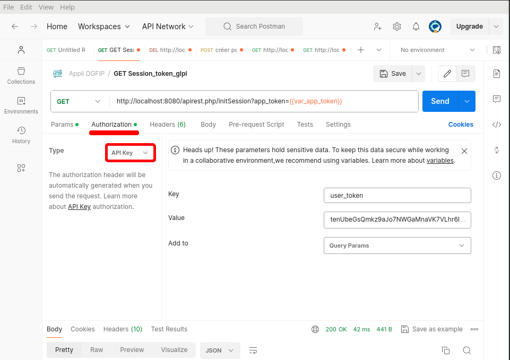Open the user avatar menu
The image size is (510, 360).
pos(435,27)
